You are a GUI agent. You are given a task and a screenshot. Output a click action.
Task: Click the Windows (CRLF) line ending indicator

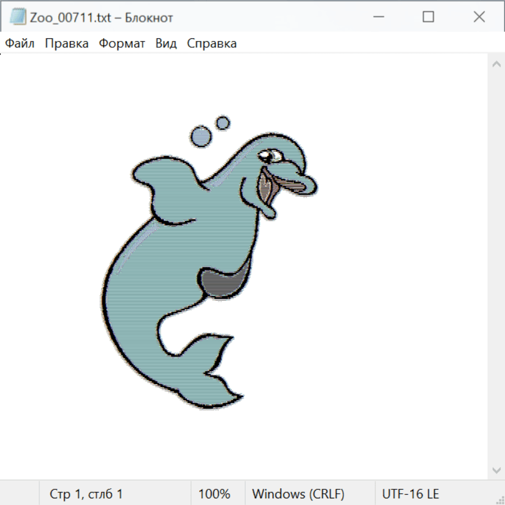[298, 494]
